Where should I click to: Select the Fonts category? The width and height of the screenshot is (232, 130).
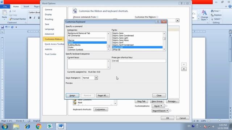[x=87, y=43]
